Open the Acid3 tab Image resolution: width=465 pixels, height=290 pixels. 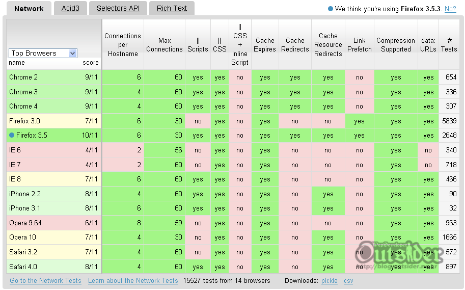pos(70,8)
